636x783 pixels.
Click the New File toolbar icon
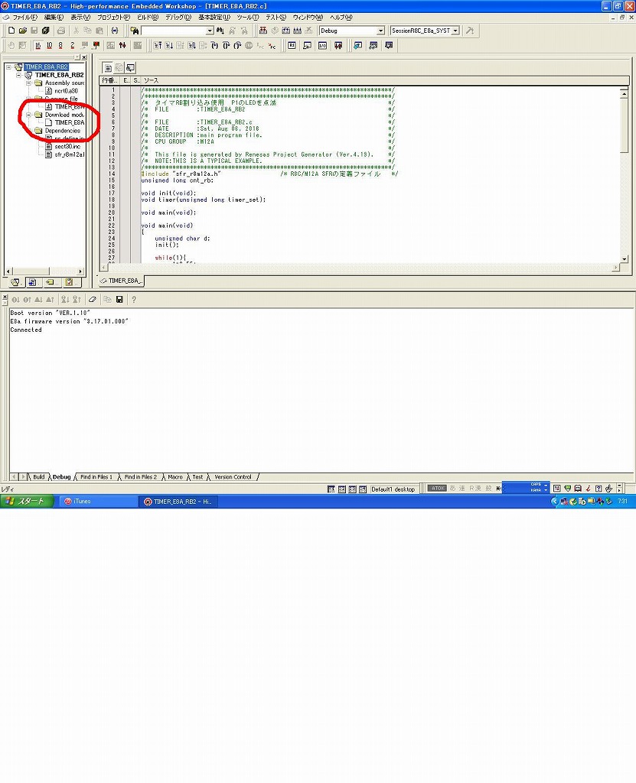point(11,31)
